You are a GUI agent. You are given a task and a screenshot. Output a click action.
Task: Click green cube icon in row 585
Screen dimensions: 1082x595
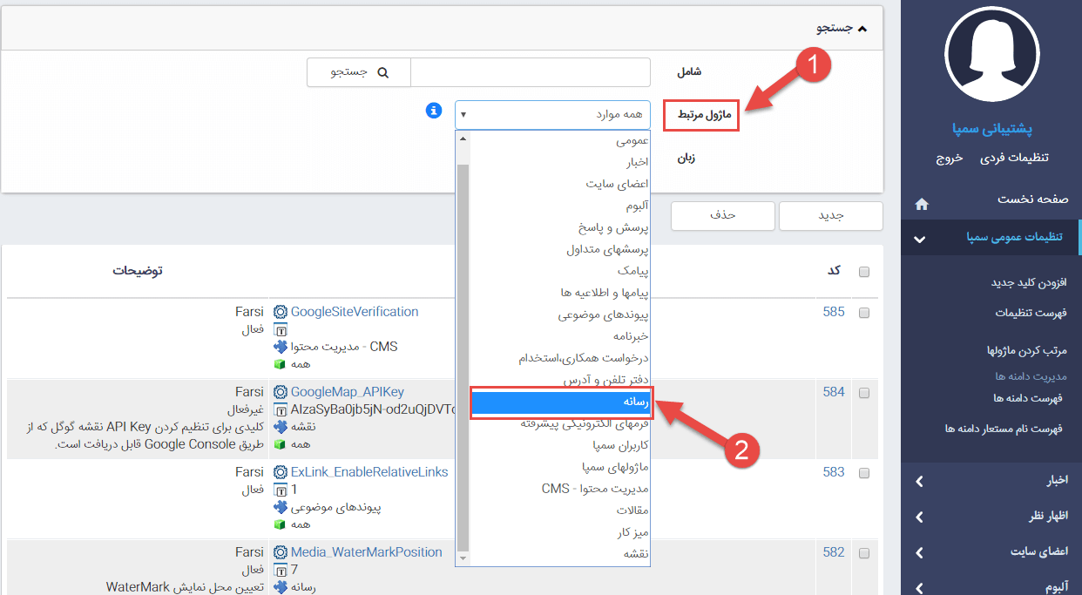tap(281, 364)
